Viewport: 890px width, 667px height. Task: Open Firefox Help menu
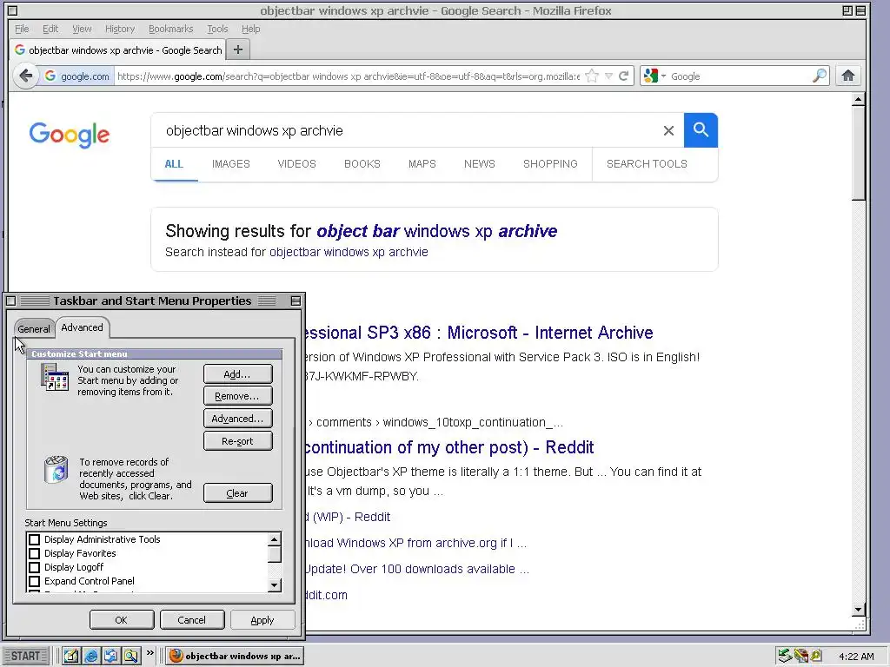click(x=251, y=29)
